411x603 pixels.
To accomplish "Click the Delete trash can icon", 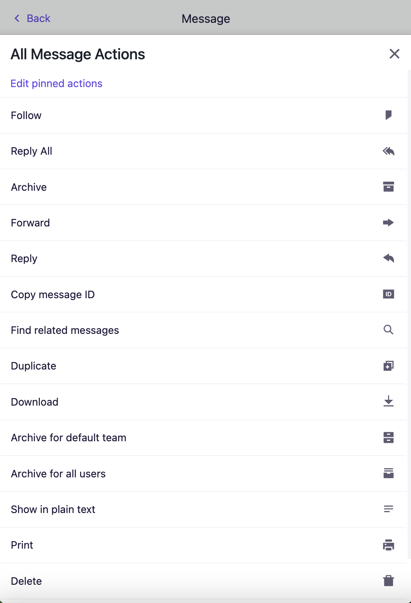I will click(x=389, y=581).
